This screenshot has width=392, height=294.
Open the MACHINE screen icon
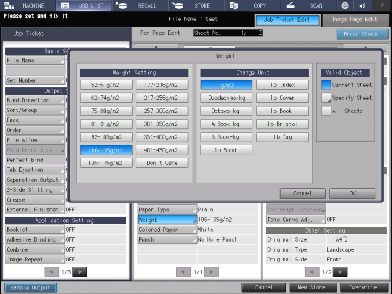coord(9,5)
